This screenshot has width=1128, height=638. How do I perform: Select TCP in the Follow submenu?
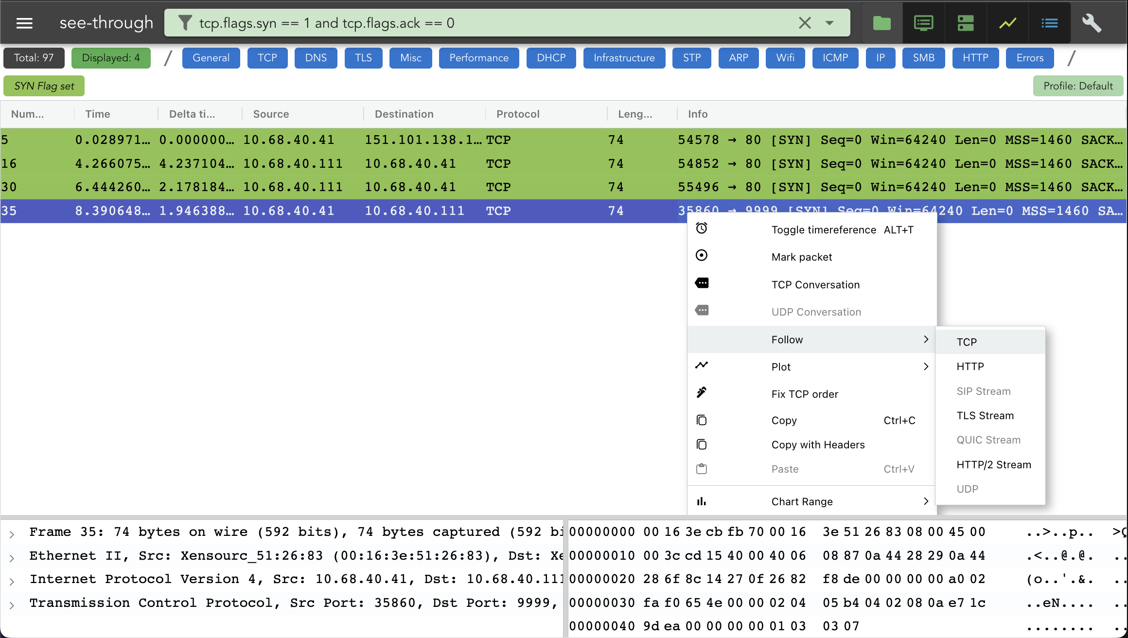click(x=990, y=342)
